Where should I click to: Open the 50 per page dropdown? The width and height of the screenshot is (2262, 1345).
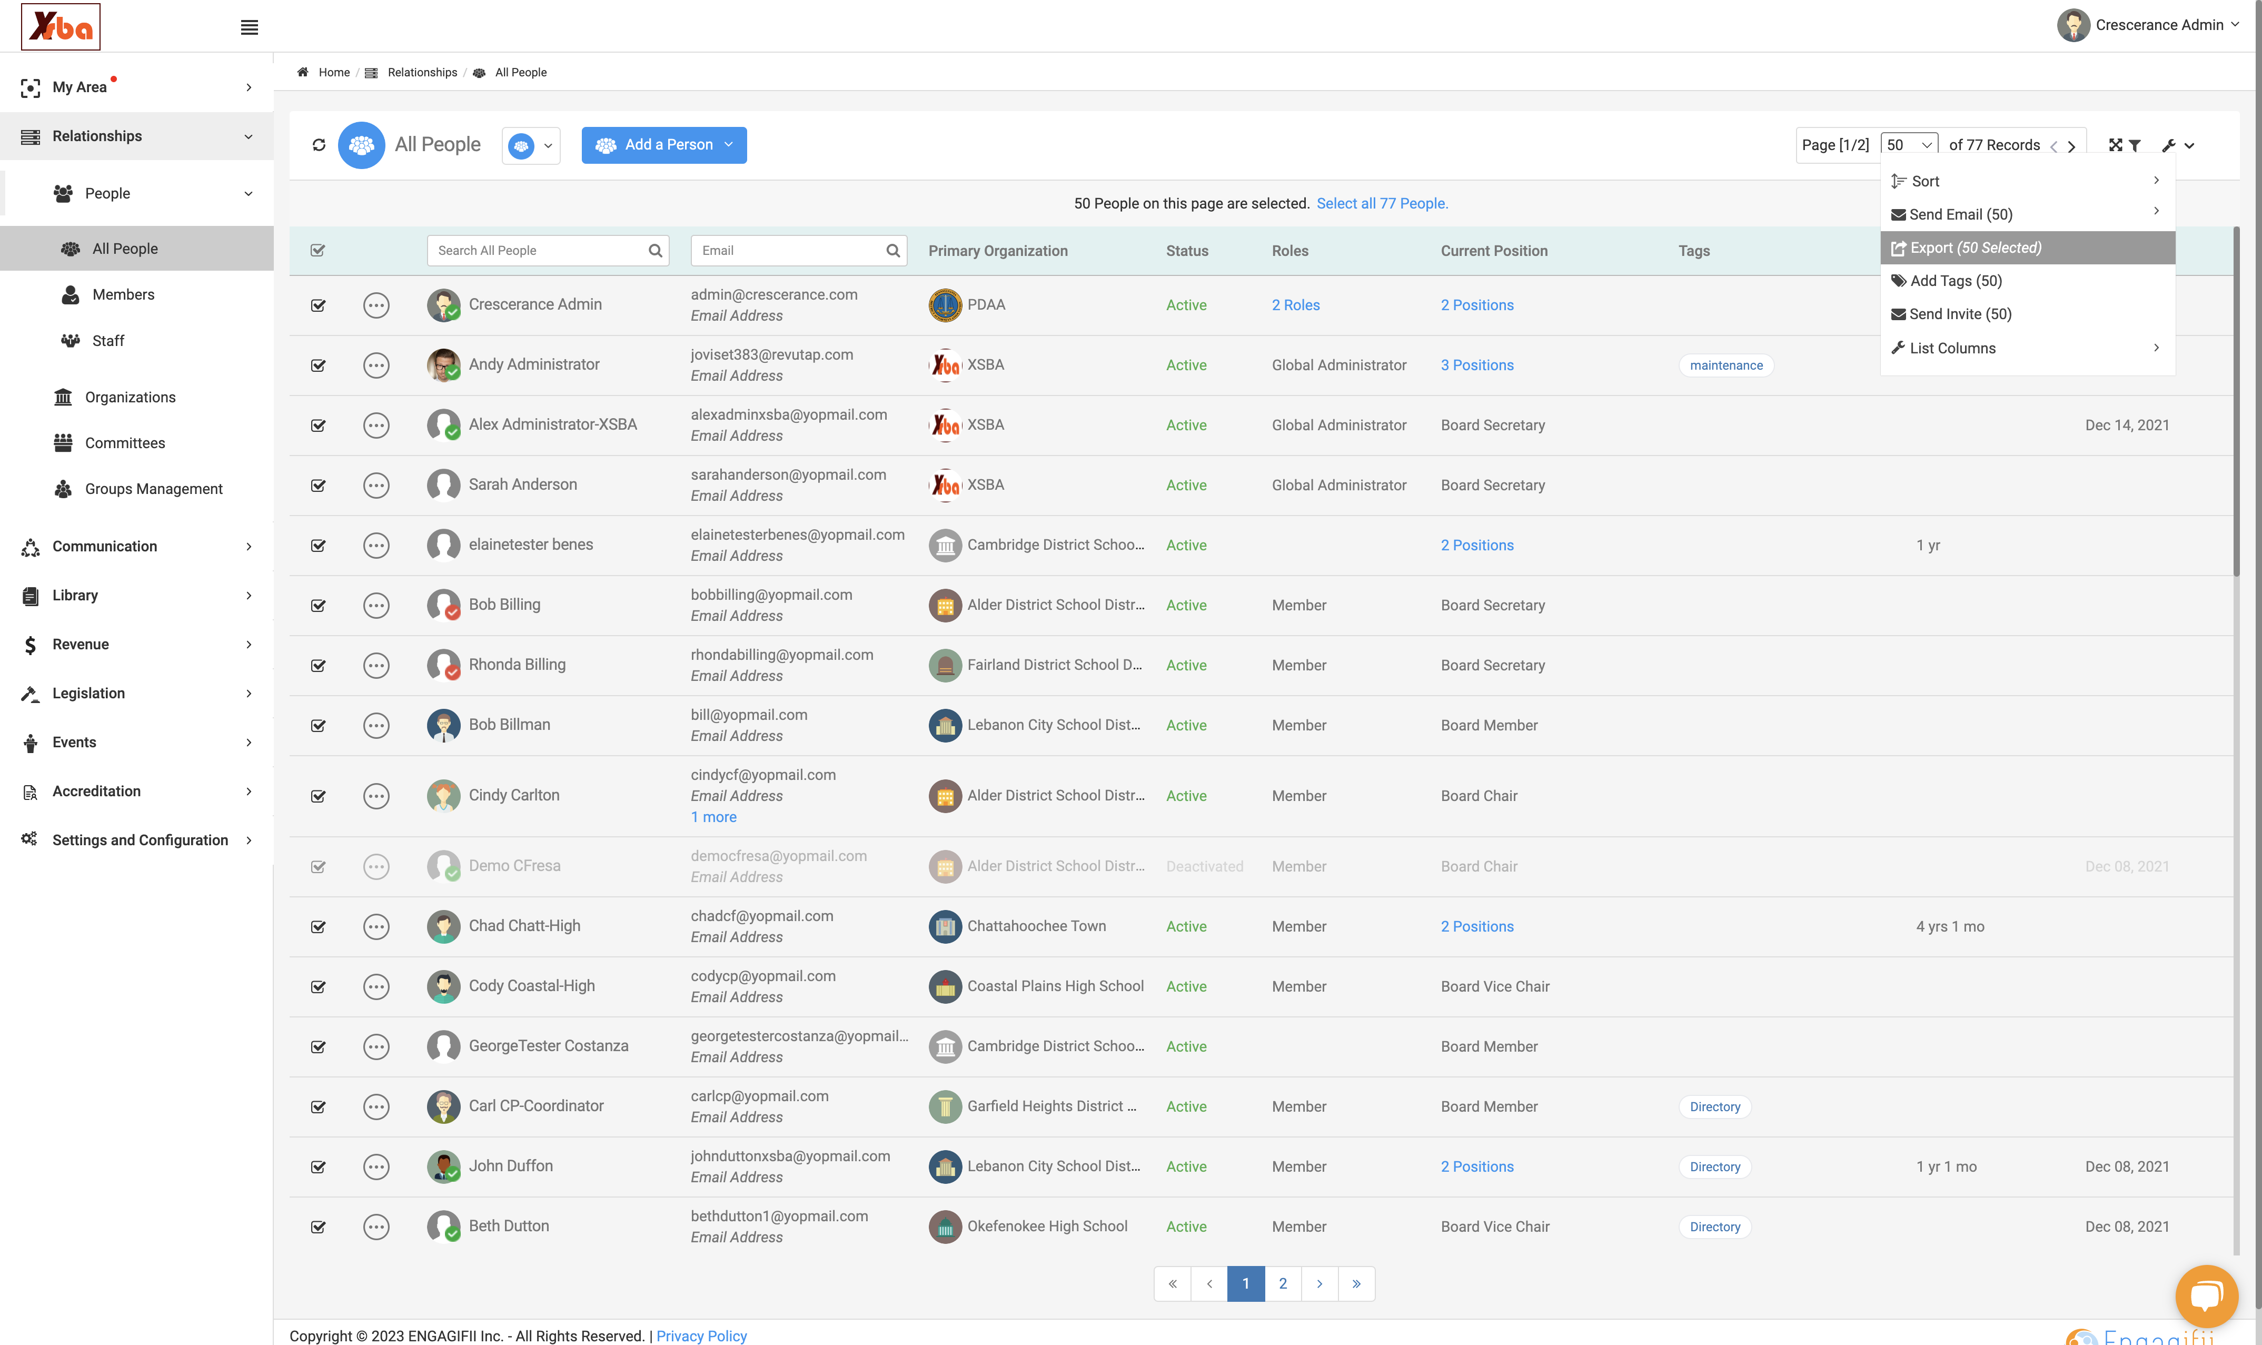click(x=1909, y=145)
